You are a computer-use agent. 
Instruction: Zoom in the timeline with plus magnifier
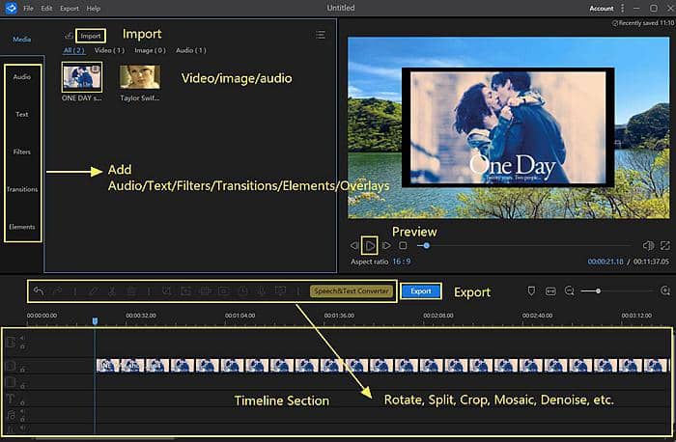tap(665, 291)
